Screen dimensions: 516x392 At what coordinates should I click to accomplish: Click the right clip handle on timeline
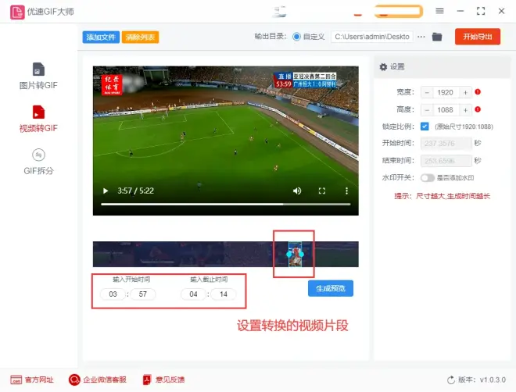(x=302, y=254)
